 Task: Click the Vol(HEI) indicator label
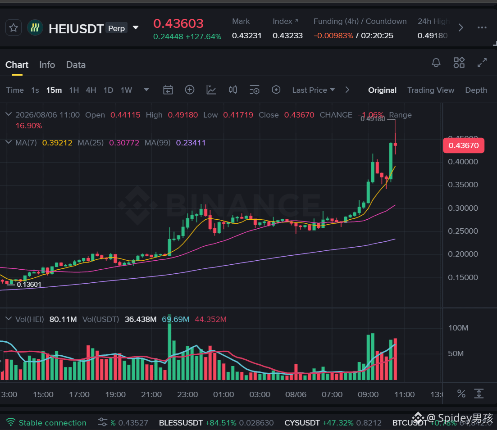29,319
